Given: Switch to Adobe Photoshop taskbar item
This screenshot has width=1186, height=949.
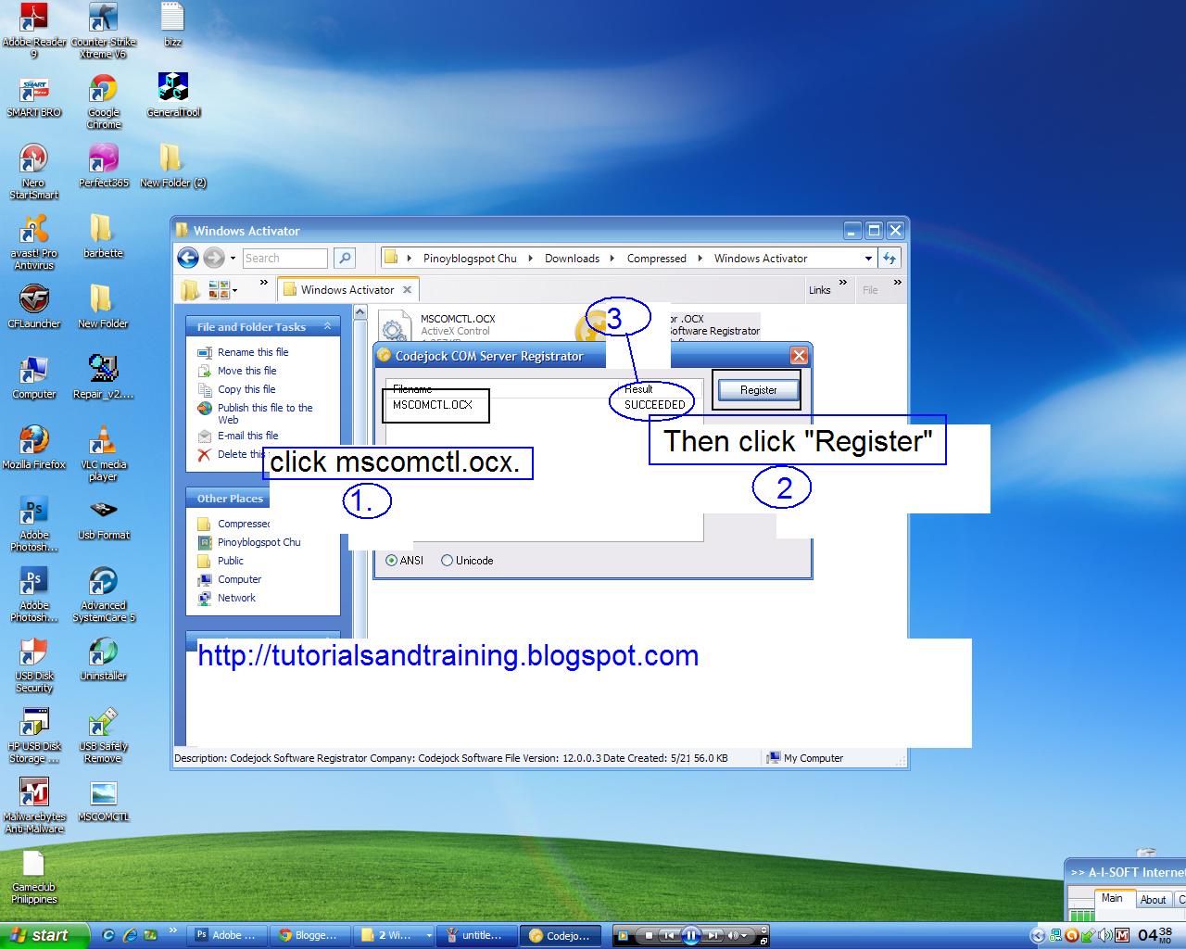Looking at the screenshot, I should point(227,936).
